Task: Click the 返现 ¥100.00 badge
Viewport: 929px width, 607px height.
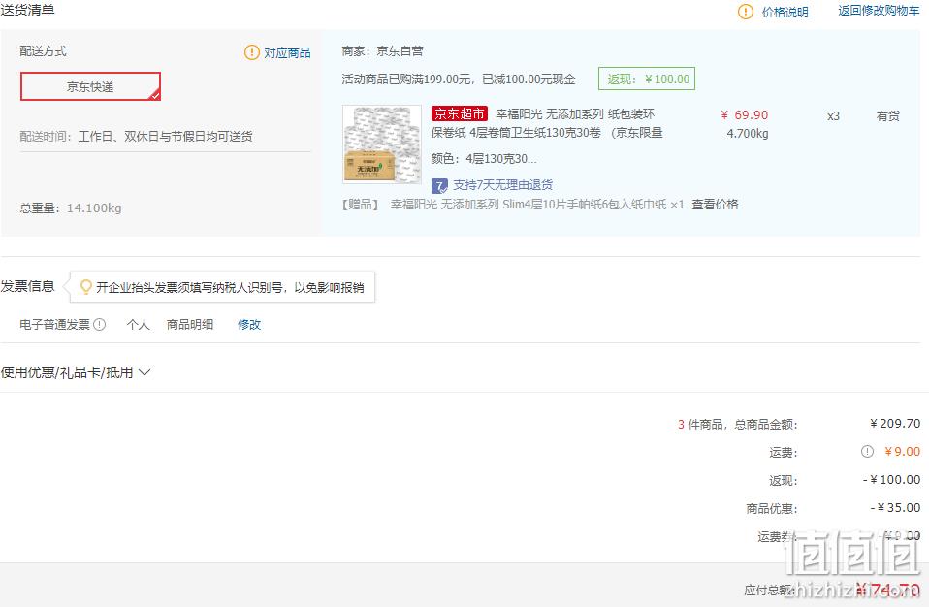Action: point(647,79)
